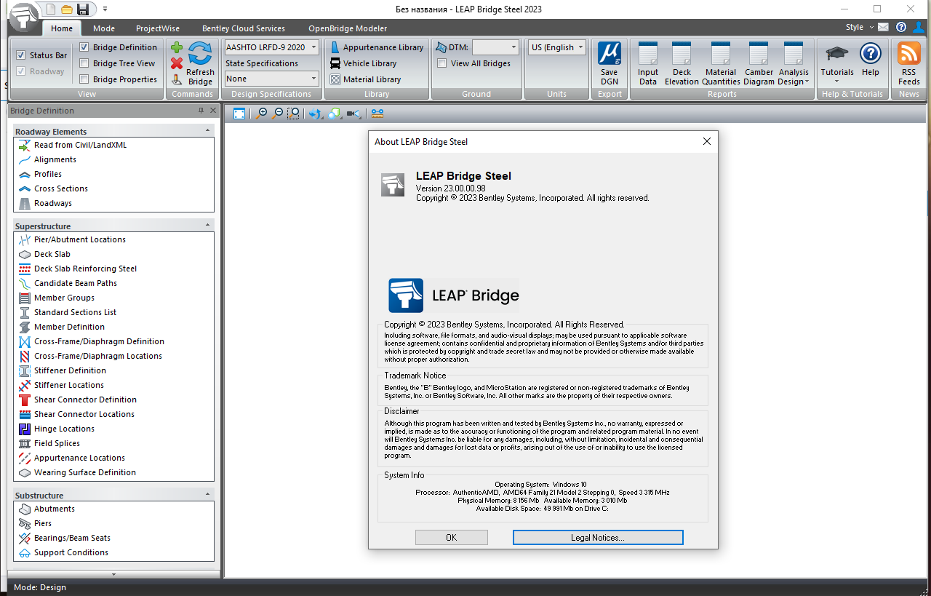Open the Vehicle Library
The height and width of the screenshot is (596, 931).
pos(364,63)
